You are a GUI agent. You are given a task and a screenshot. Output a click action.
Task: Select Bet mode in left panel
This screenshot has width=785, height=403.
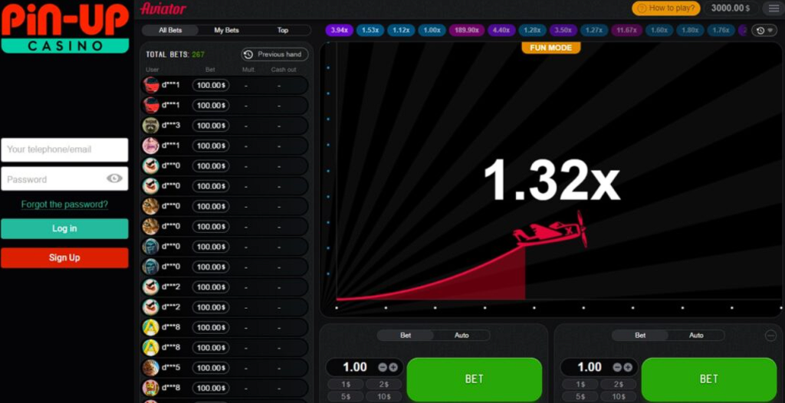(406, 336)
